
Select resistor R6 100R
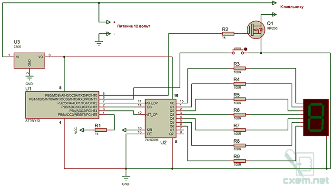click(240, 115)
